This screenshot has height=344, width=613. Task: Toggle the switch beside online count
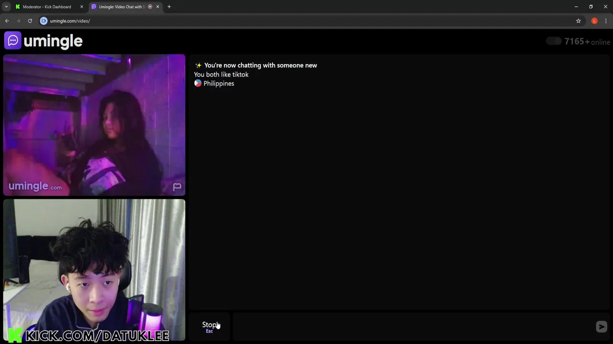pos(554,41)
